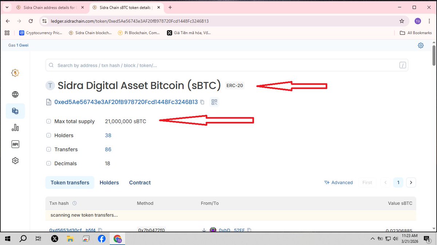Open the gear settings icon in sidebar
Viewport: 437px width, 245px height.
[15, 160]
